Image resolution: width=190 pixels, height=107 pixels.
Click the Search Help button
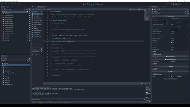click(142, 9)
